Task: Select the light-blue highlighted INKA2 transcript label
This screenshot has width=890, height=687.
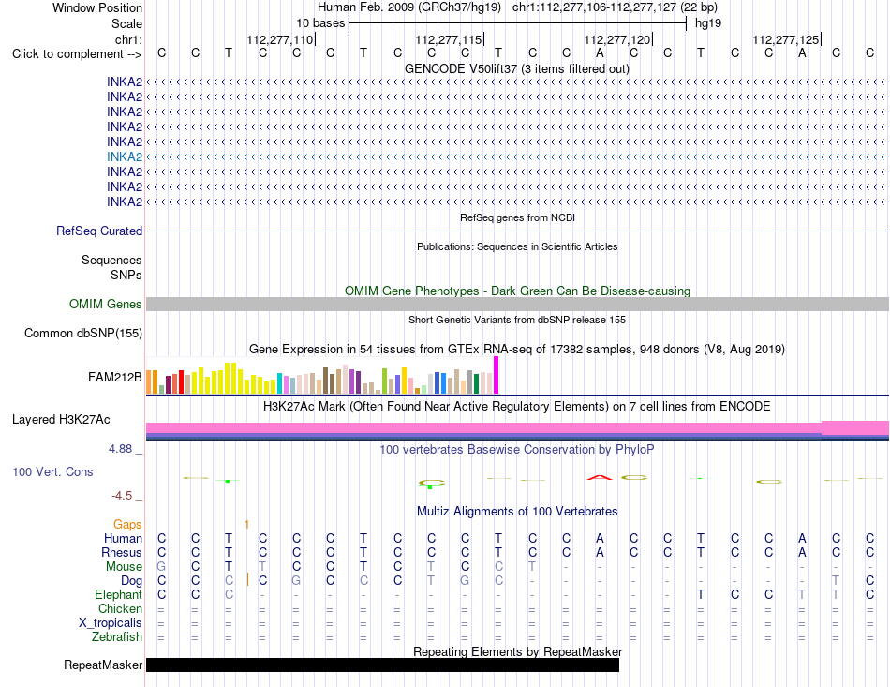Action: pyautogui.click(x=125, y=157)
